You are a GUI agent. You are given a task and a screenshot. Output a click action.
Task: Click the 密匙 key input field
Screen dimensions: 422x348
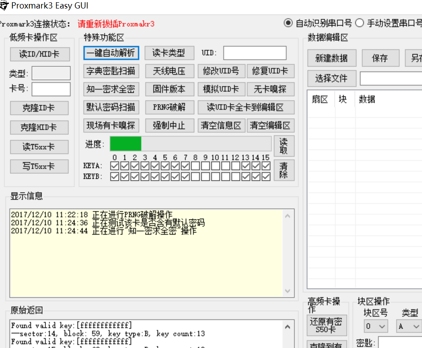click(x=400, y=342)
